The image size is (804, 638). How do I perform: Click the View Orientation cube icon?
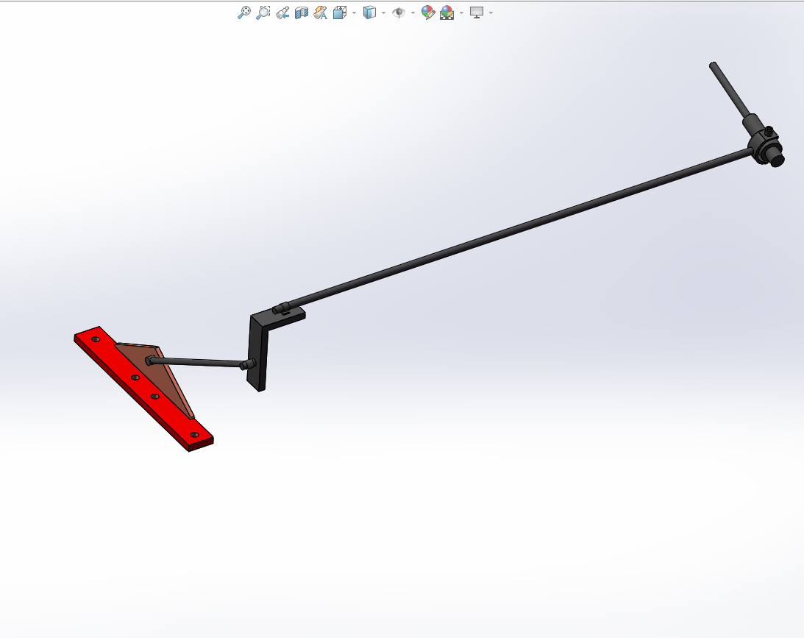[x=339, y=13]
